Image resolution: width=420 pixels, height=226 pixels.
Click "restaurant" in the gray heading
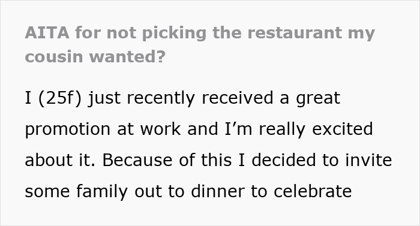point(295,33)
